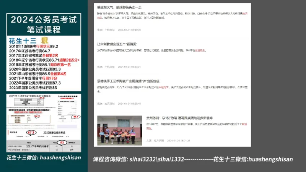Click the 课程咨询微信: sihai3232\sihai1332 text
The width and height of the screenshot is (306, 172).
click(x=138, y=159)
